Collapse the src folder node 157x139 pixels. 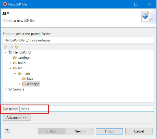[x=10, y=68]
